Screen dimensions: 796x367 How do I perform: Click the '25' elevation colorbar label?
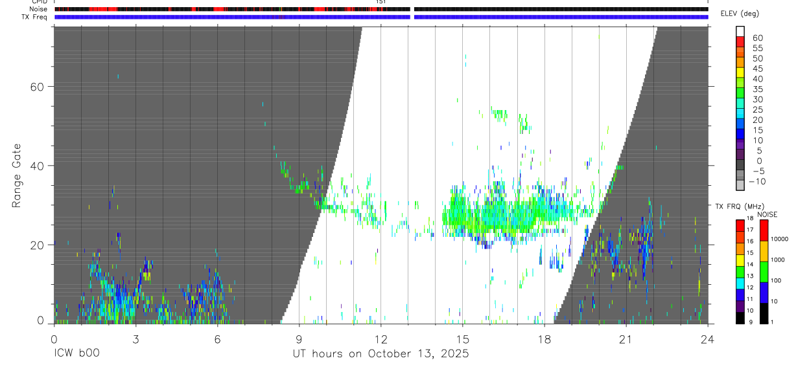757,110
